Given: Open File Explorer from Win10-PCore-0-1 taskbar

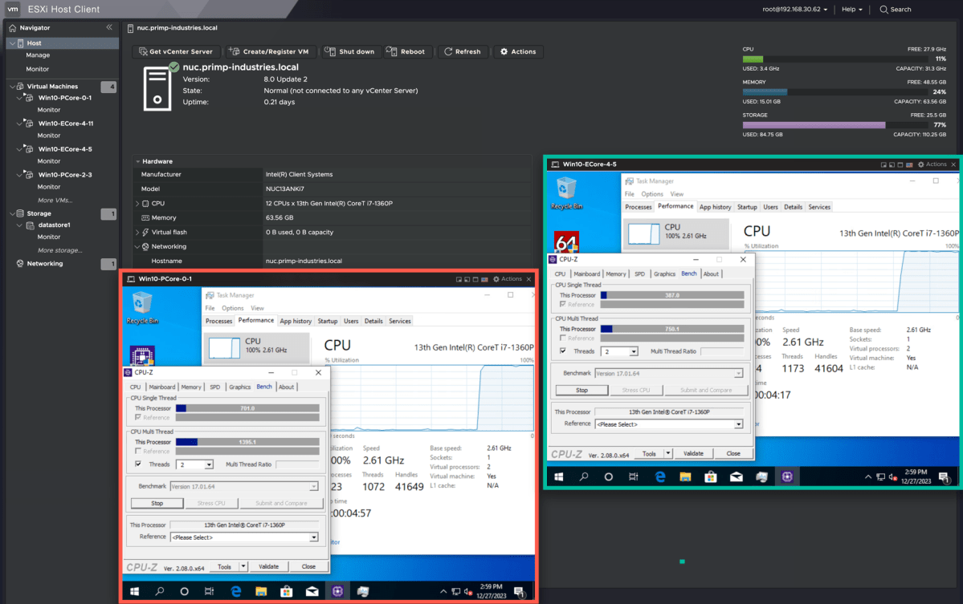Looking at the screenshot, I should point(261,591).
